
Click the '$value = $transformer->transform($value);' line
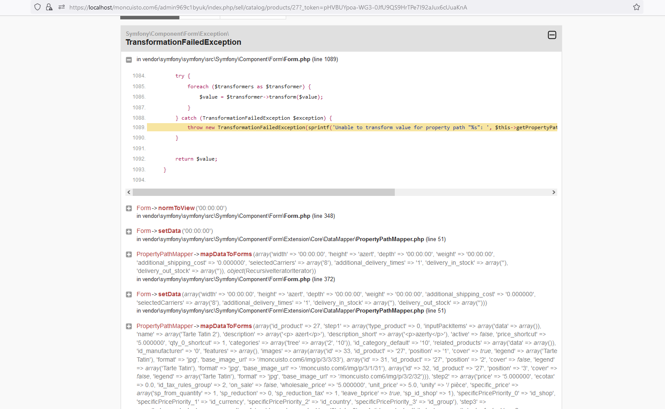(x=261, y=97)
